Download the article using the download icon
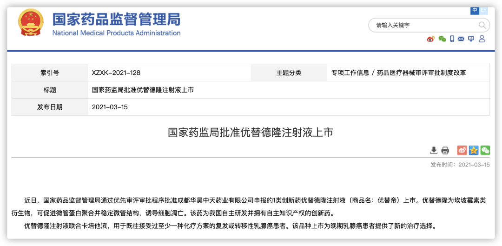The width and height of the screenshot is (502, 246). click(x=434, y=150)
